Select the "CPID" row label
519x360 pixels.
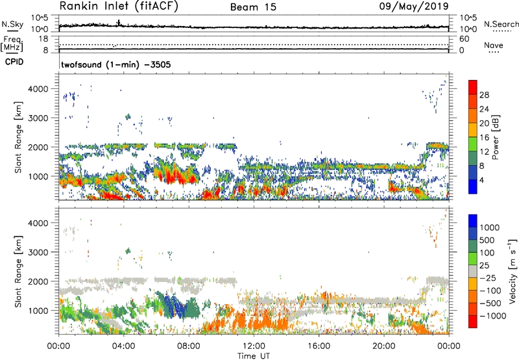[x=14, y=62]
